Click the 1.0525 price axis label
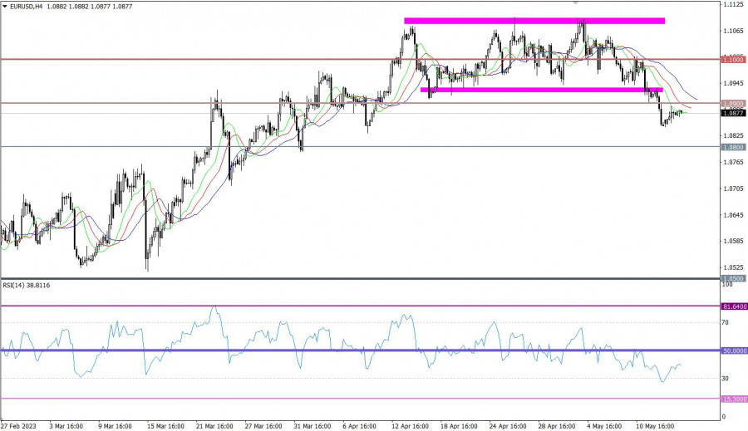The height and width of the screenshot is (431, 748). click(x=733, y=267)
